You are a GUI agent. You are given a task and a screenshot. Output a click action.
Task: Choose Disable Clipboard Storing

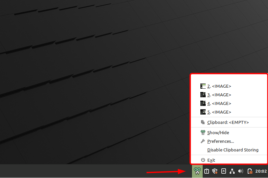[x=229, y=150]
